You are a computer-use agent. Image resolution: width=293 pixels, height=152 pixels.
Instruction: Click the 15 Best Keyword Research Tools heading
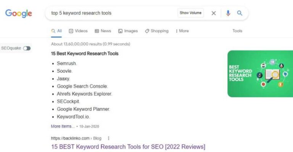click(x=85, y=54)
